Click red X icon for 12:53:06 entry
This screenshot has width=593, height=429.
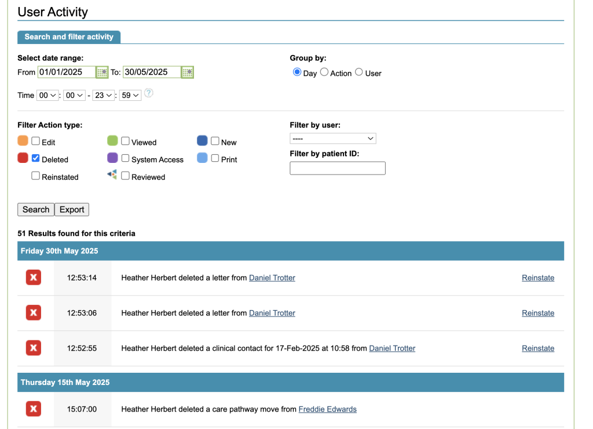click(x=34, y=313)
